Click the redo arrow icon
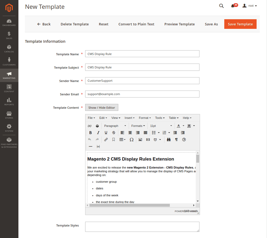Image resolution: width=267 pixels, height=238 pixels. click(97, 140)
